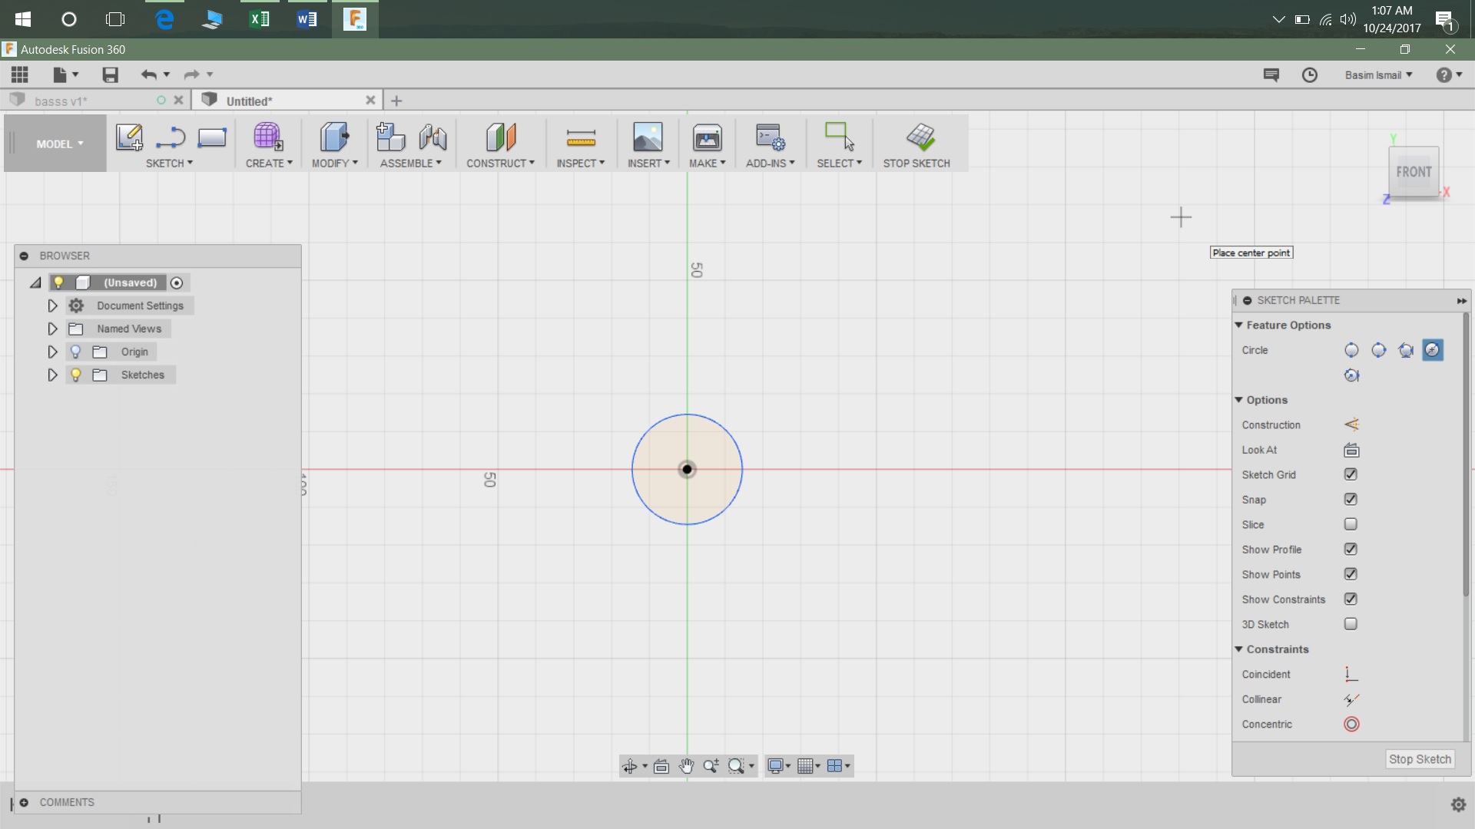This screenshot has height=829, width=1475.
Task: Open the job status clock icon
Action: pos(1310,74)
